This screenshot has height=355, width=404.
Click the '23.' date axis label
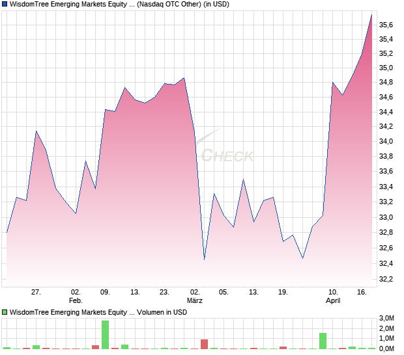[x=164, y=293]
